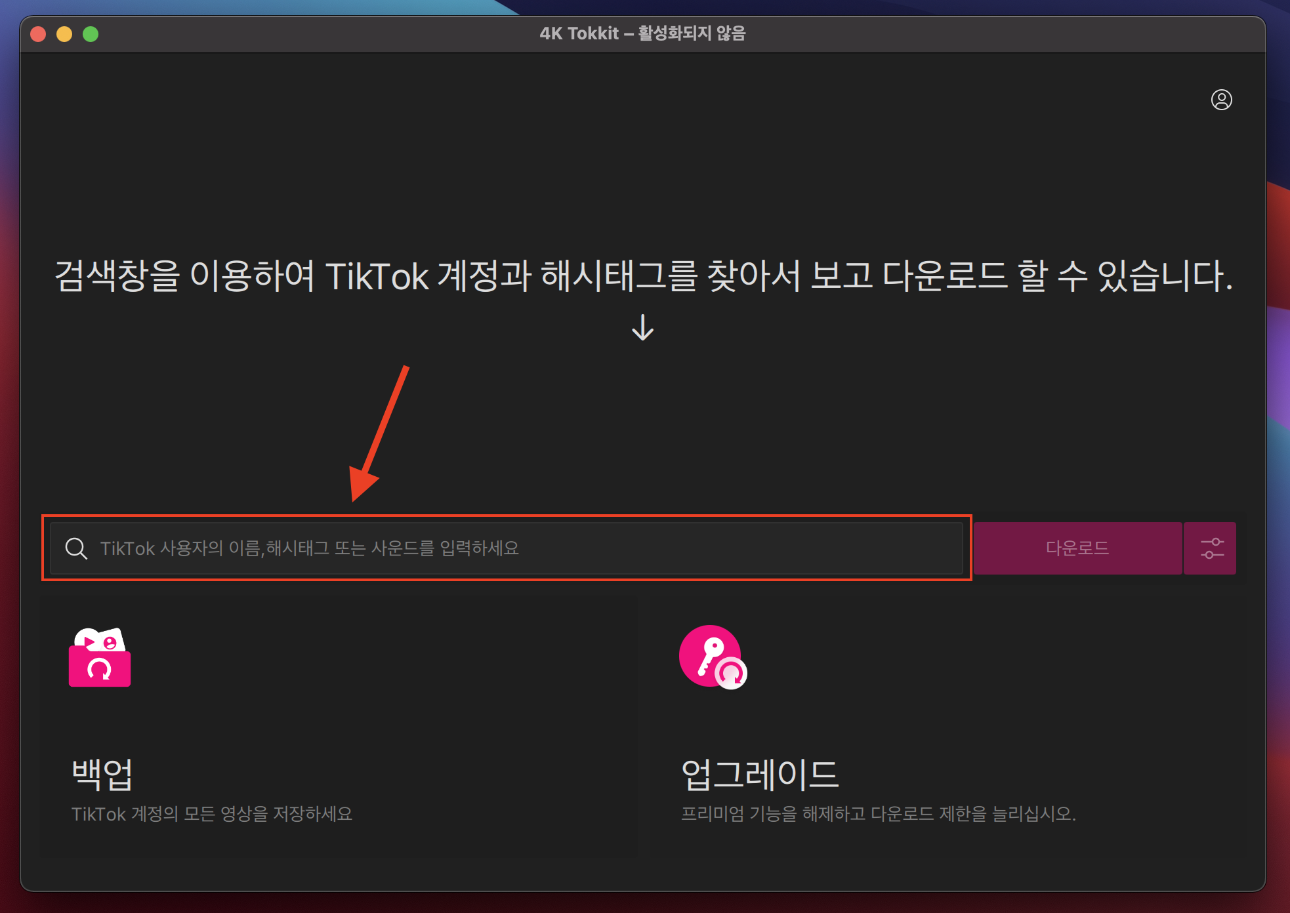Open the 업그레이드 section heading
1290x913 pixels.
pos(760,774)
